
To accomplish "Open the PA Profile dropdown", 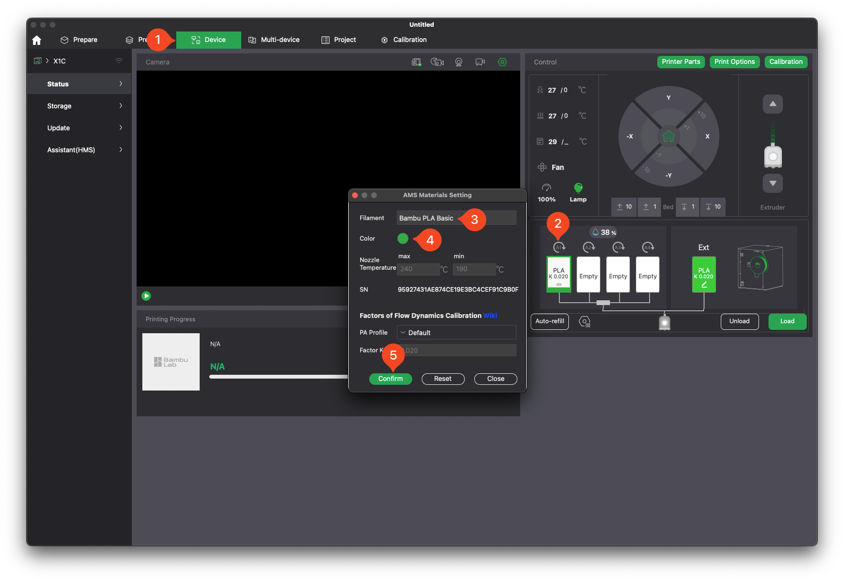I will coord(456,333).
